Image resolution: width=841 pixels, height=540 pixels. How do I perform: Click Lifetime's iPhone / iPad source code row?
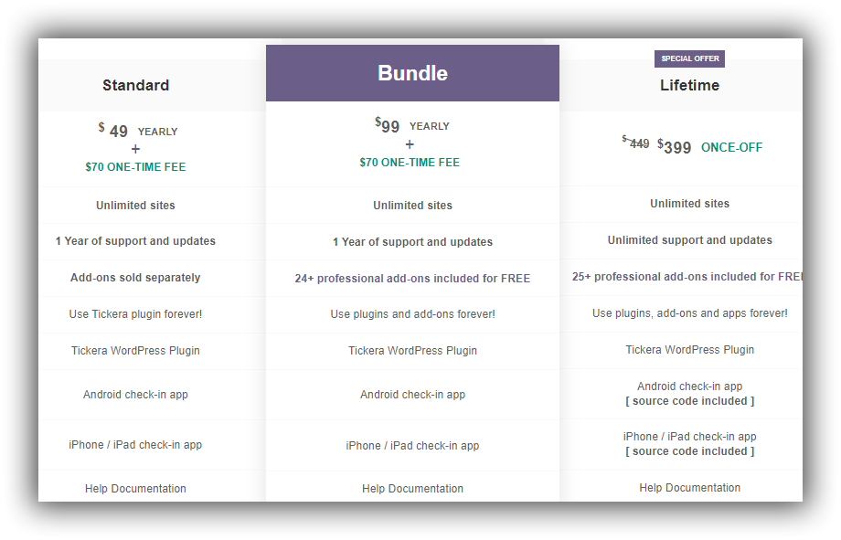pos(690,443)
